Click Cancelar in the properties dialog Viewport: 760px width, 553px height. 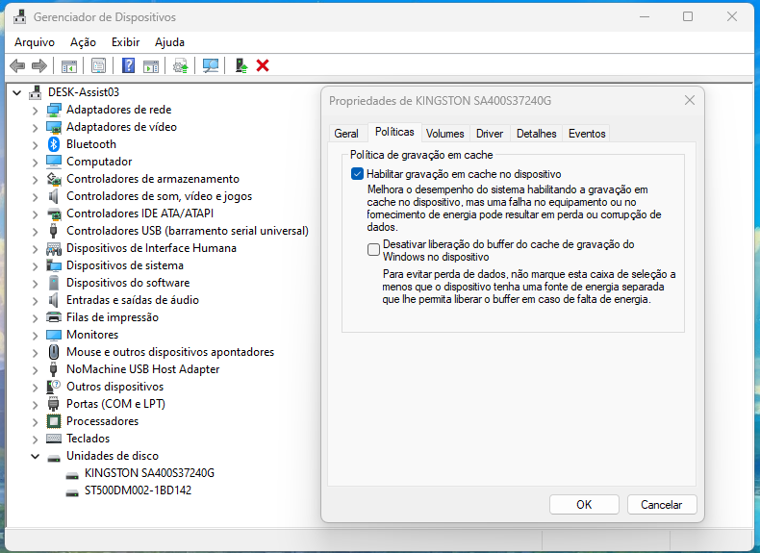click(x=662, y=505)
